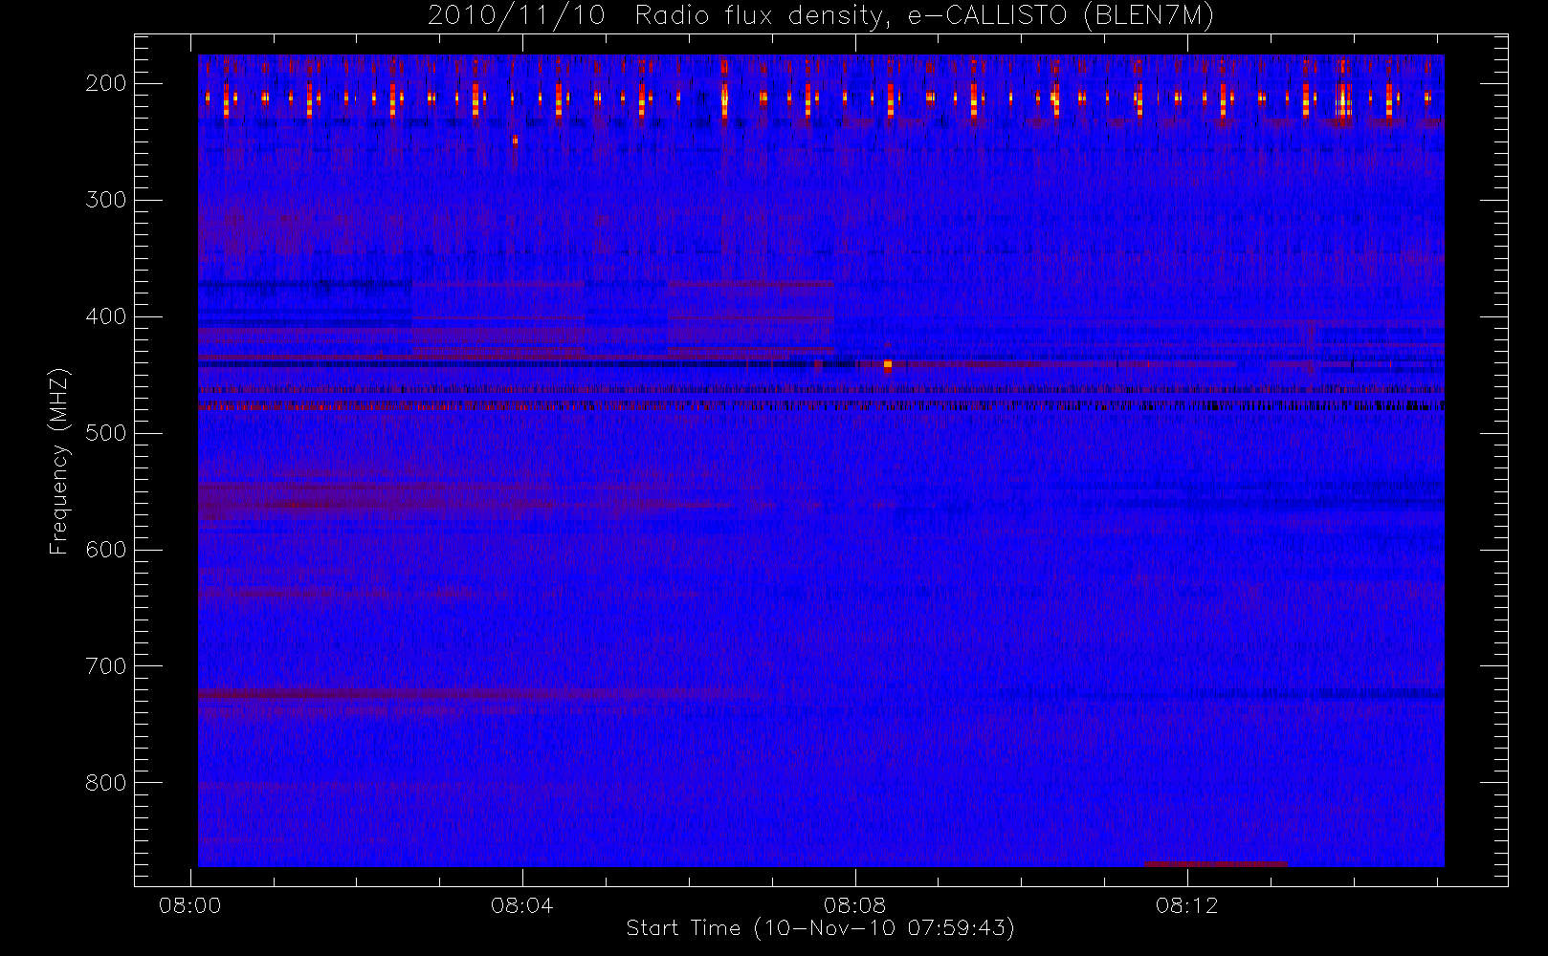
Task: Select the 400 frequency tick label
Action: click(106, 316)
